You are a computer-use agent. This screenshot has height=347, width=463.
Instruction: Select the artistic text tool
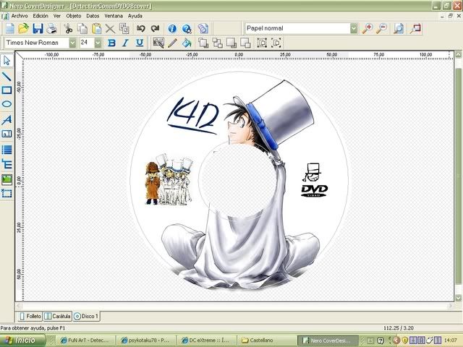[7, 119]
